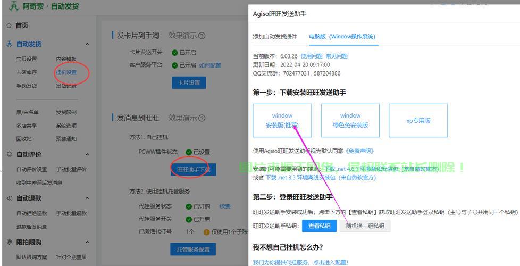Open the 使用问题 link
This screenshot has height=266, width=520.
click(x=312, y=56)
